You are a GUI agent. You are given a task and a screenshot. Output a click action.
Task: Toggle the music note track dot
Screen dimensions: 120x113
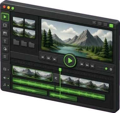coord(8,85)
